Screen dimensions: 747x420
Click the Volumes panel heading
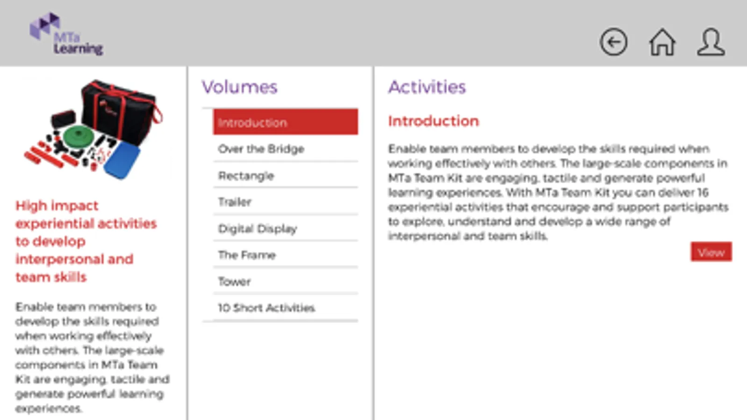[x=239, y=87]
